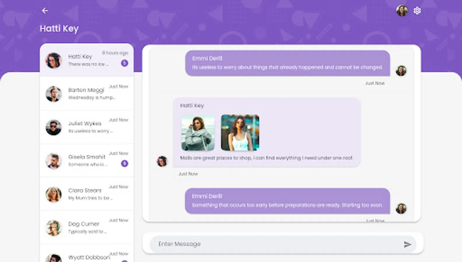Go back using the header arrow
The image size is (462, 262).
tap(45, 11)
